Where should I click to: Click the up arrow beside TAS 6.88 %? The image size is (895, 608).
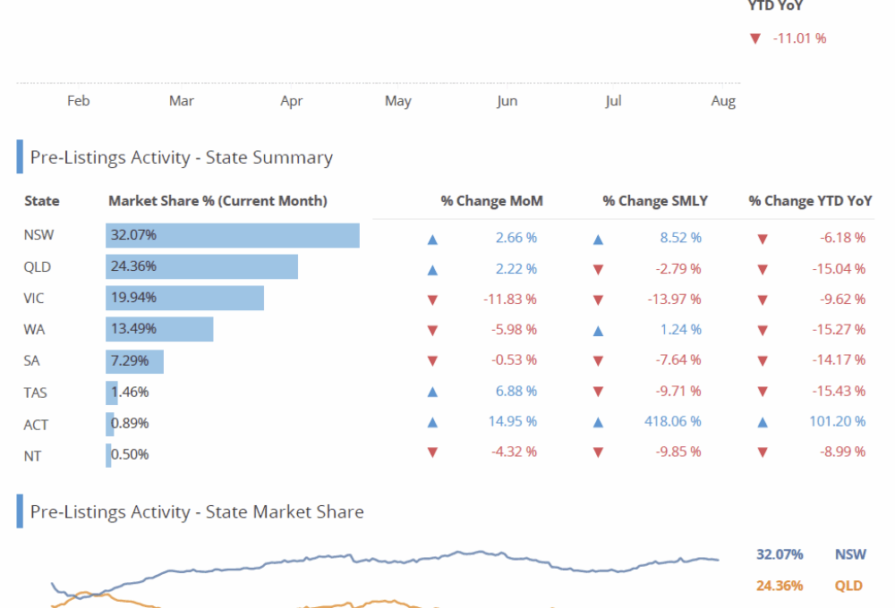432,392
